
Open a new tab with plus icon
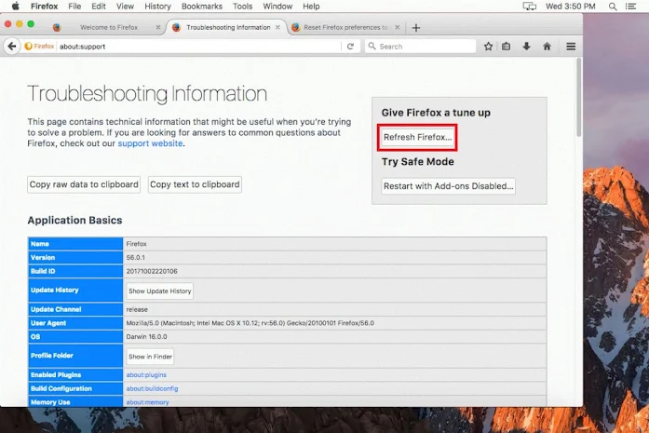point(416,28)
